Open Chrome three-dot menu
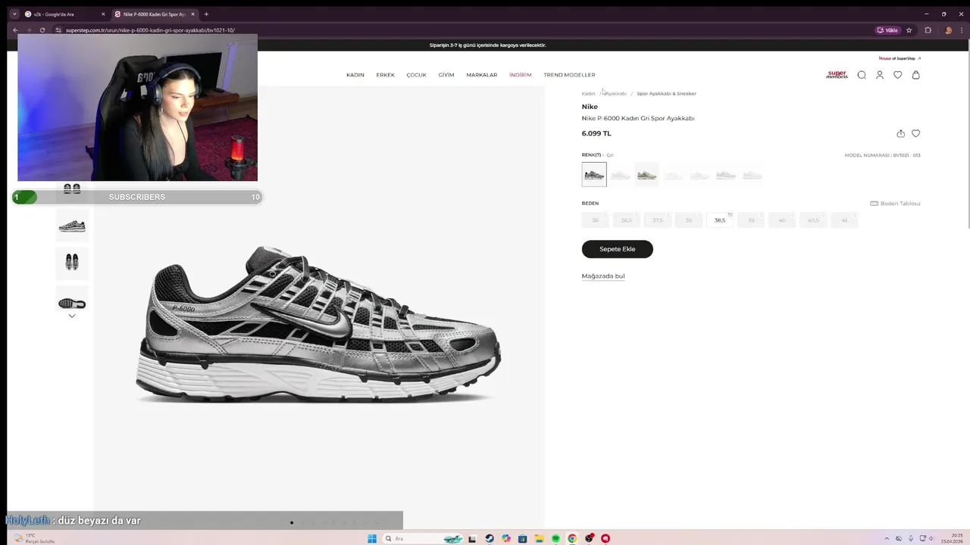This screenshot has height=545, width=970. [x=962, y=30]
